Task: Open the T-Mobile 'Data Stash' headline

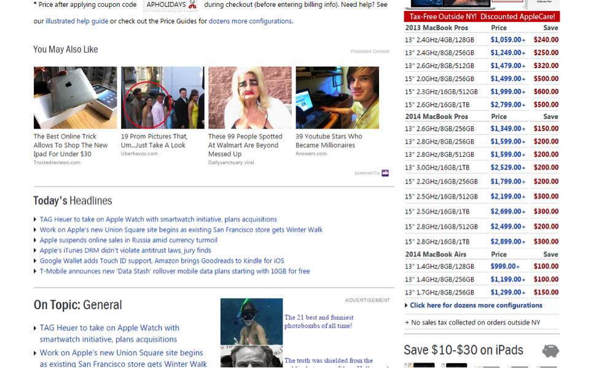Action: pos(174,271)
